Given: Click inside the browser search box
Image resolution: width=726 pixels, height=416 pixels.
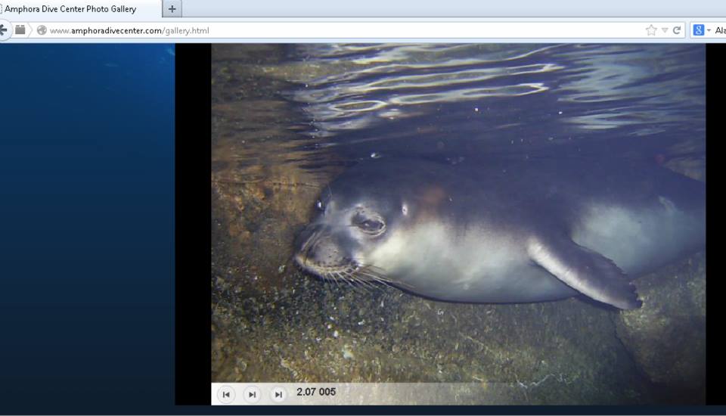Looking at the screenshot, I should point(720,30).
